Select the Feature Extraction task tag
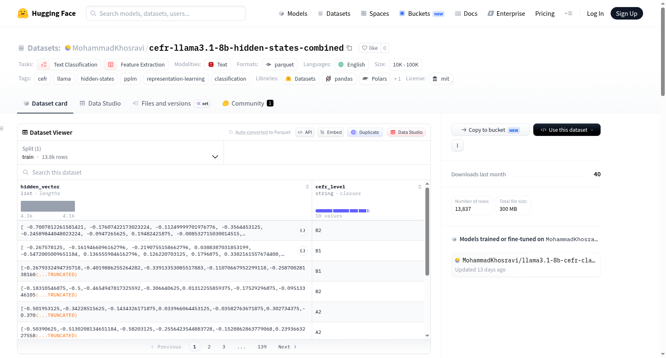 [x=136, y=64]
